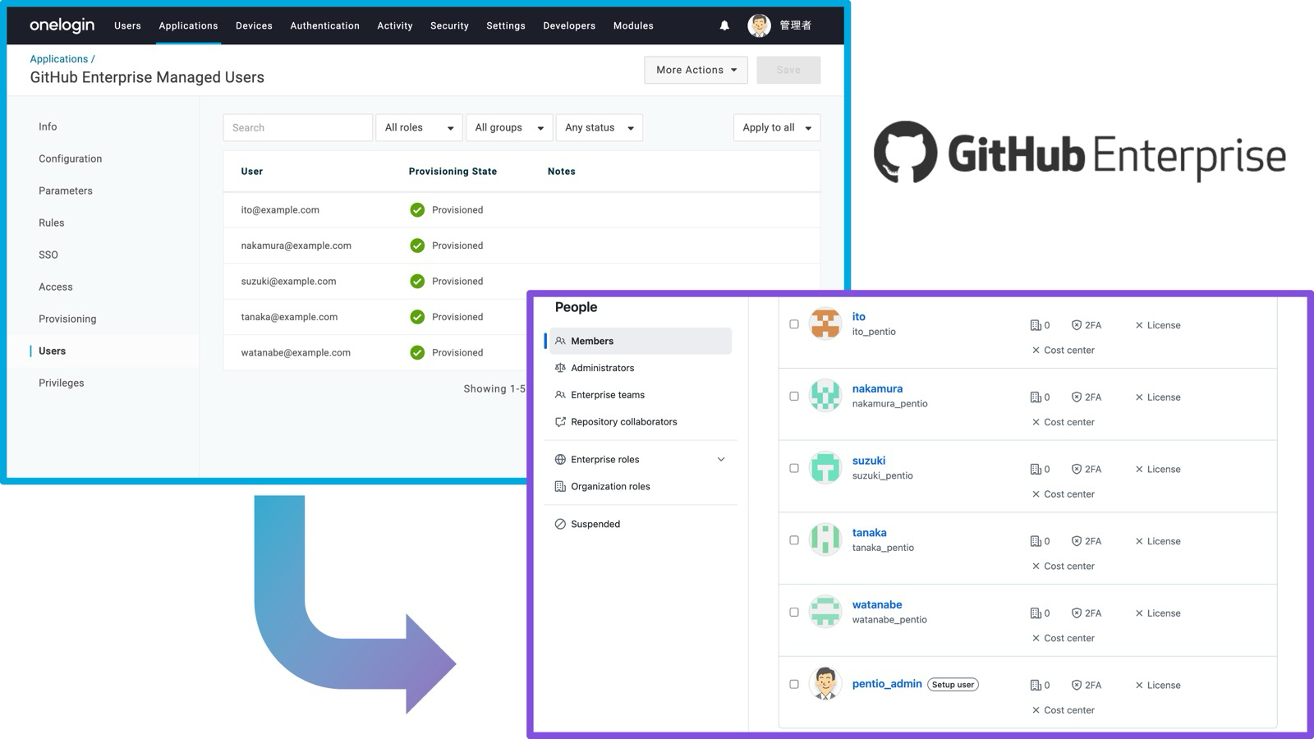Open the More Actions button

coord(696,70)
